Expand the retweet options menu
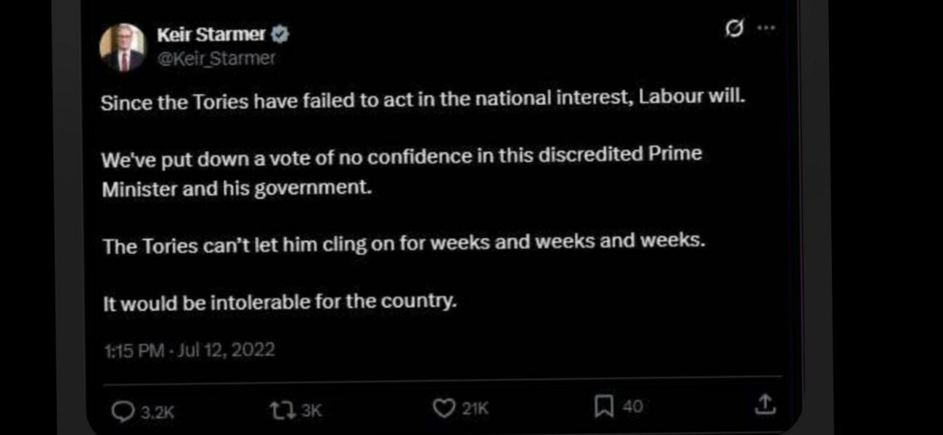943x435 pixels. pos(283,410)
